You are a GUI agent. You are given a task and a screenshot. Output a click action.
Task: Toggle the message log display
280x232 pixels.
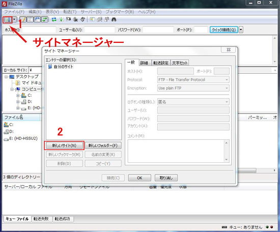pyautogui.click(x=23, y=19)
